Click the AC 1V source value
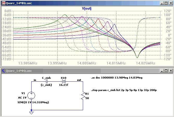 22,98
